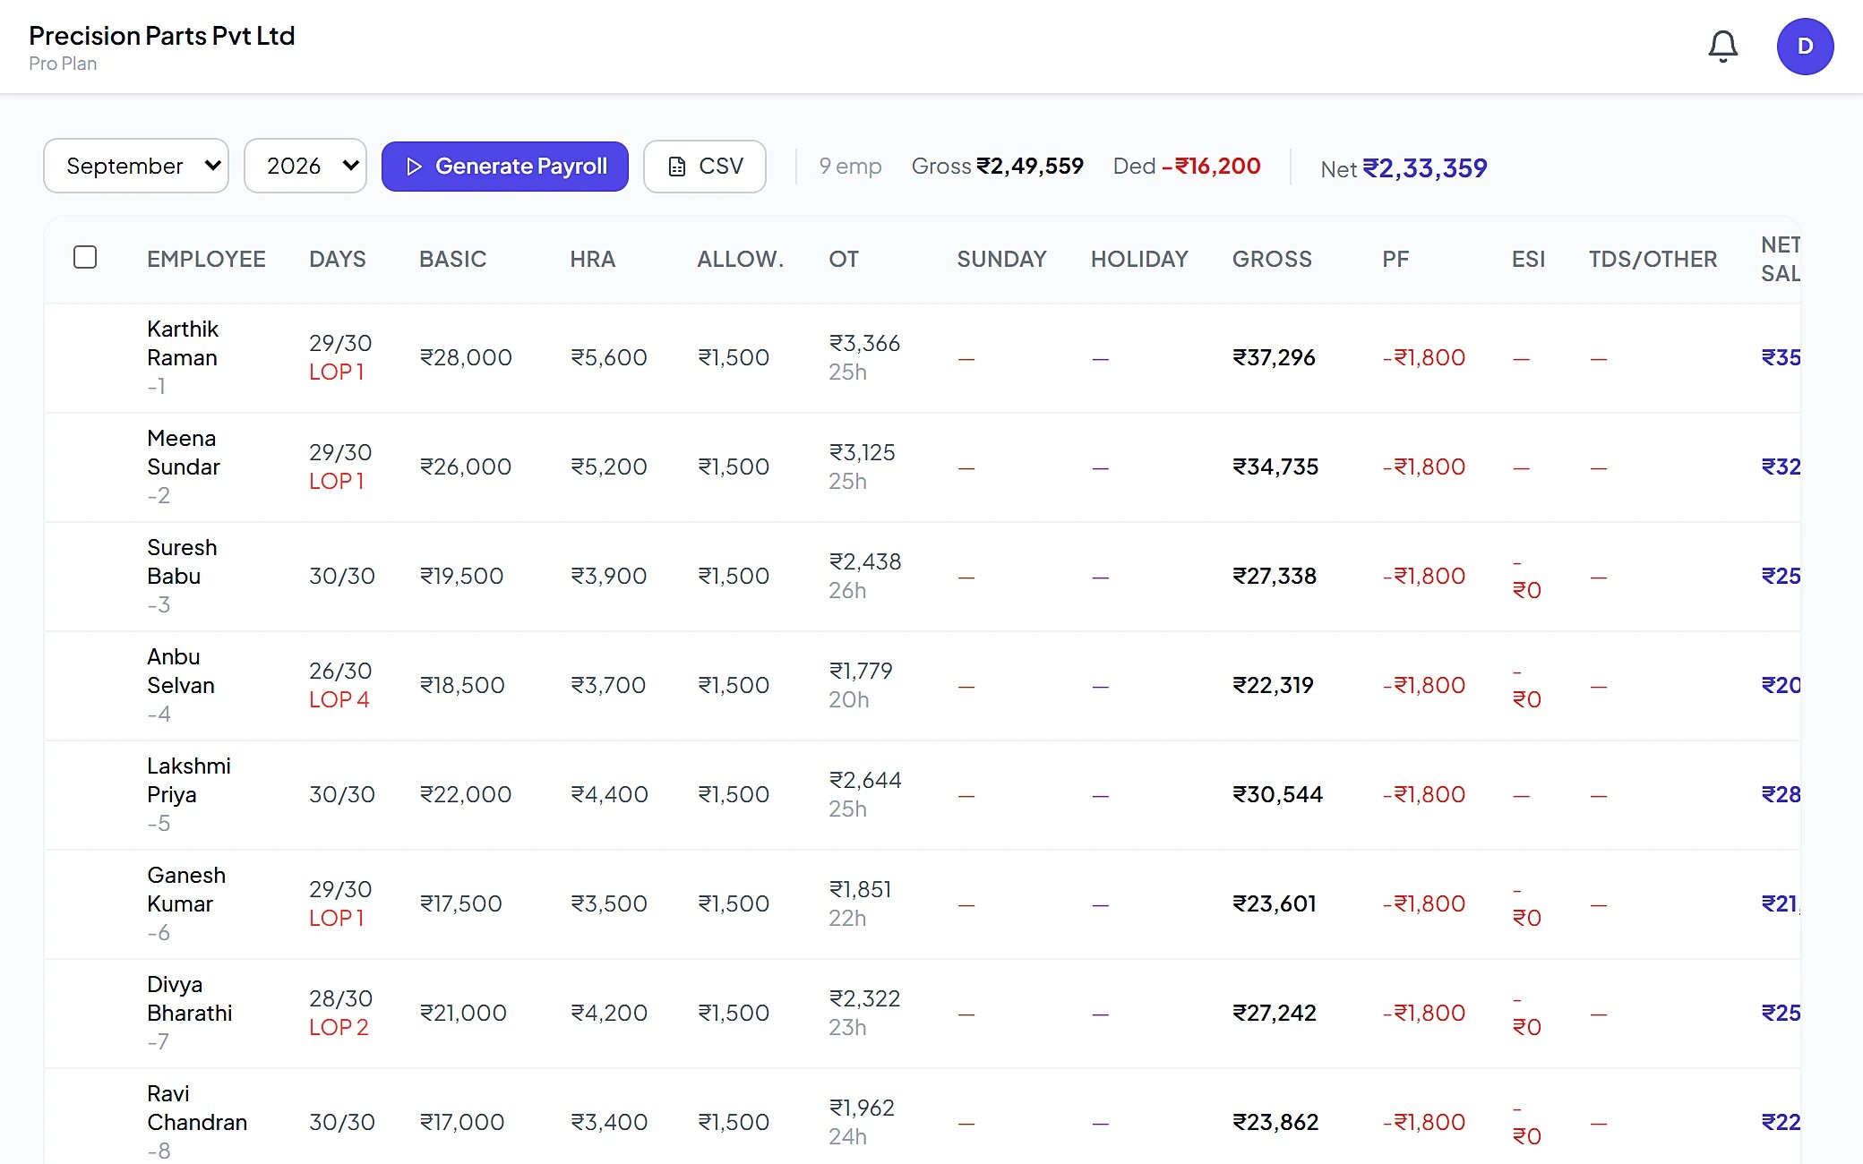Click Divya Bharathi's LOP 2 days
Viewport: 1863px width, 1164px height.
339,1028
